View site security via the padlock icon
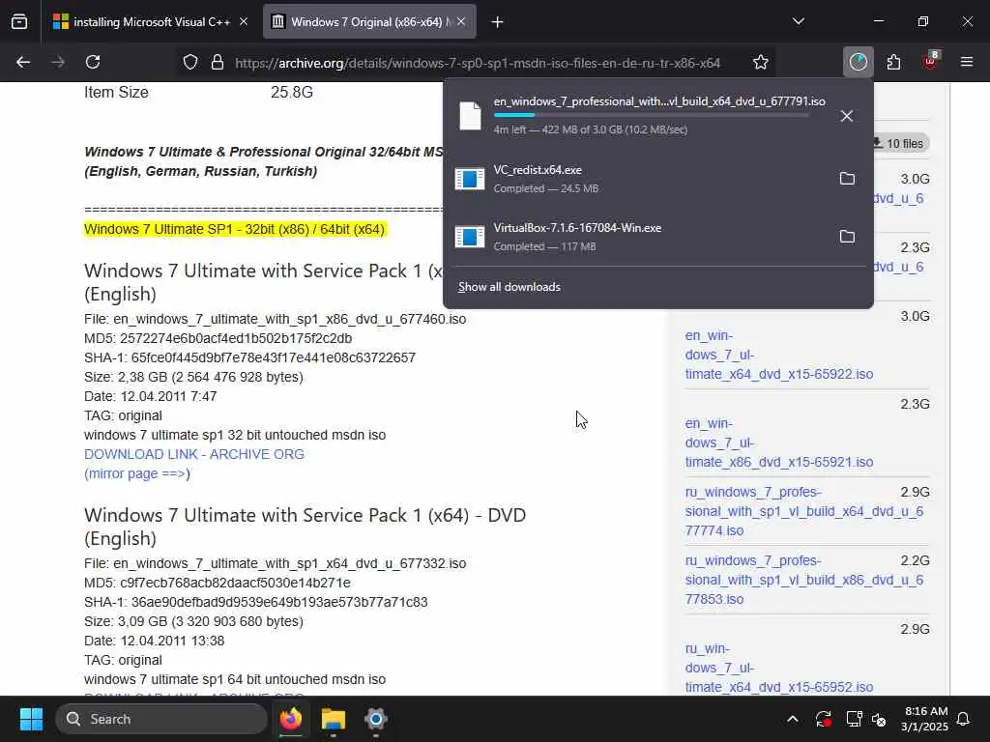This screenshot has height=742, width=990. (218, 63)
